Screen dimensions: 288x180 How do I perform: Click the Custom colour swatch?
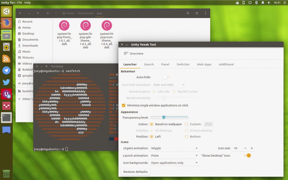[x=208, y=124]
